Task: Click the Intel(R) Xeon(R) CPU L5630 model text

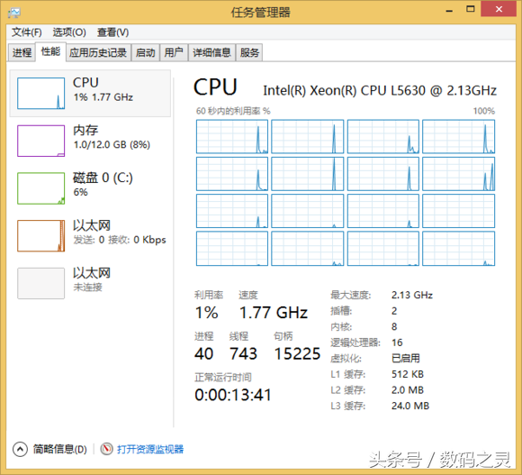Action: pyautogui.click(x=380, y=90)
